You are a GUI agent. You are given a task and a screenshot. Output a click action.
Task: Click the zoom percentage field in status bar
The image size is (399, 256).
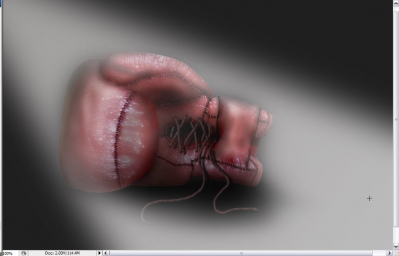click(x=9, y=253)
